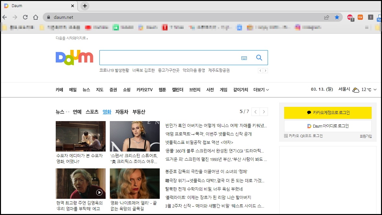Go to browser home icon

36,17
